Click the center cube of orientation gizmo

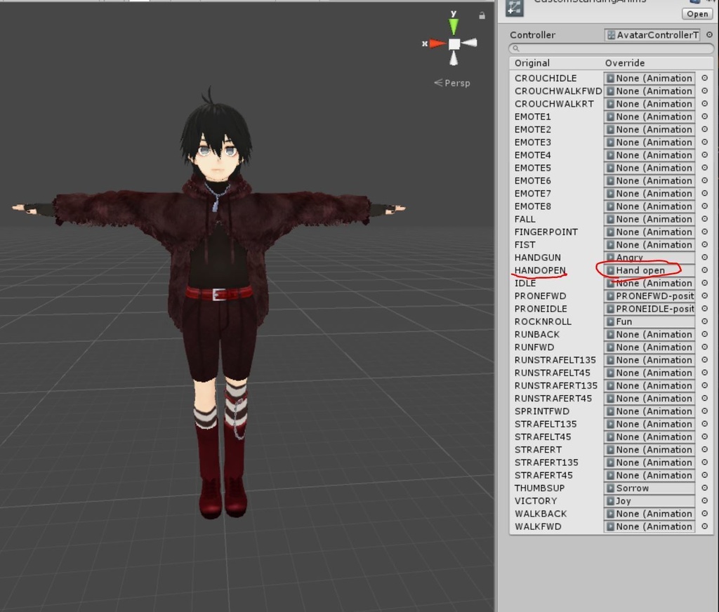click(454, 44)
